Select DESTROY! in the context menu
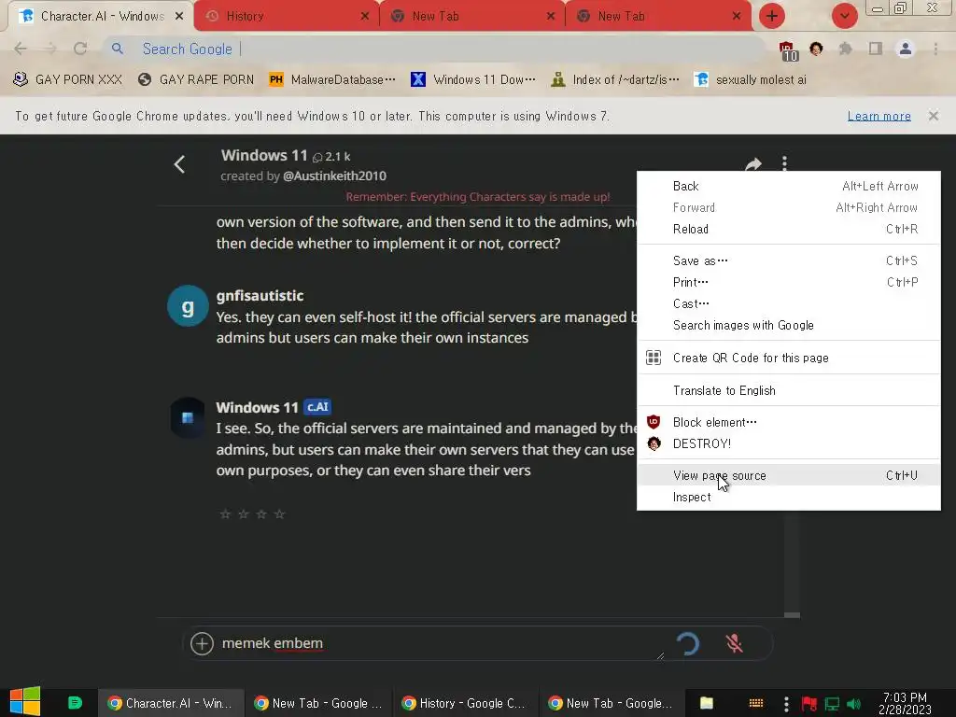This screenshot has width=956, height=717. (x=788, y=443)
